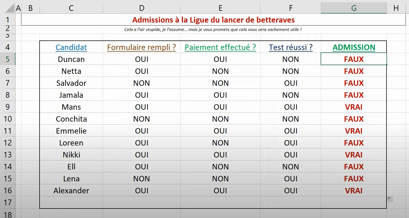
Task: Click the red title Admissions à la Ligue
Action: tap(214, 20)
